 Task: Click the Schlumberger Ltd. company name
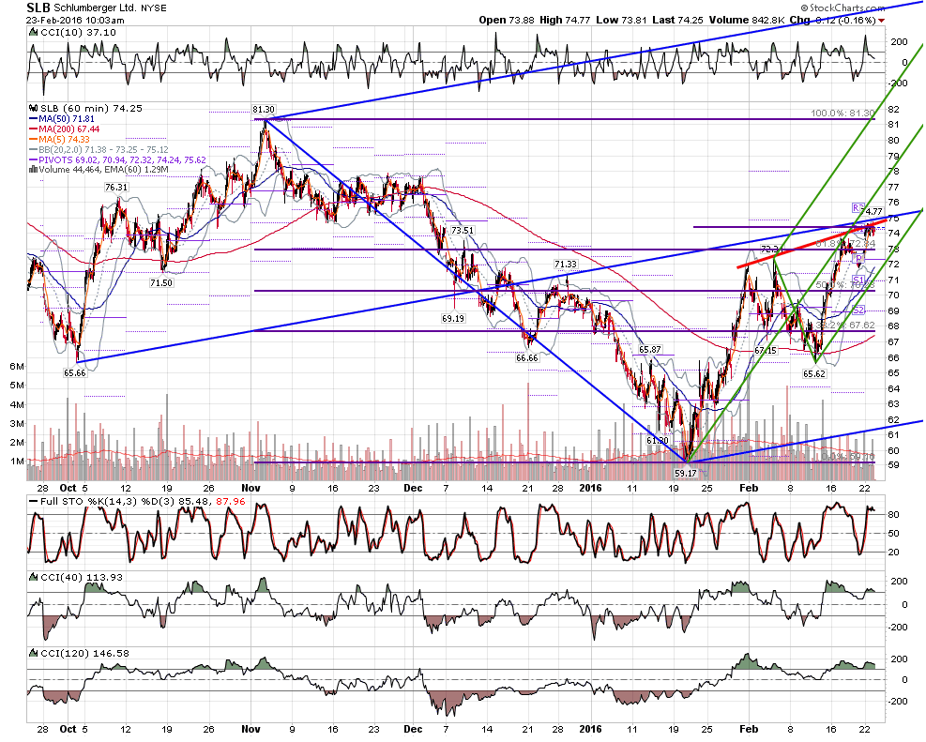(95, 8)
